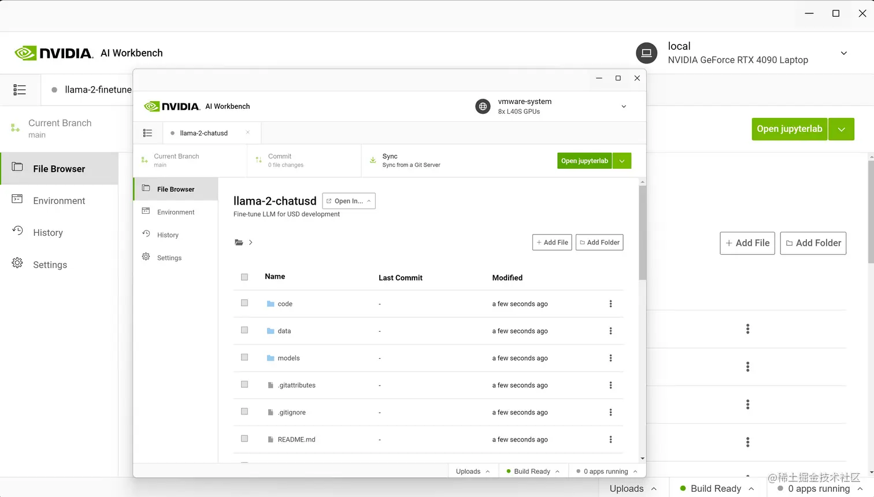Click the Commit branch icon showing 0 file changes
The height and width of the screenshot is (497, 874).
coord(258,160)
